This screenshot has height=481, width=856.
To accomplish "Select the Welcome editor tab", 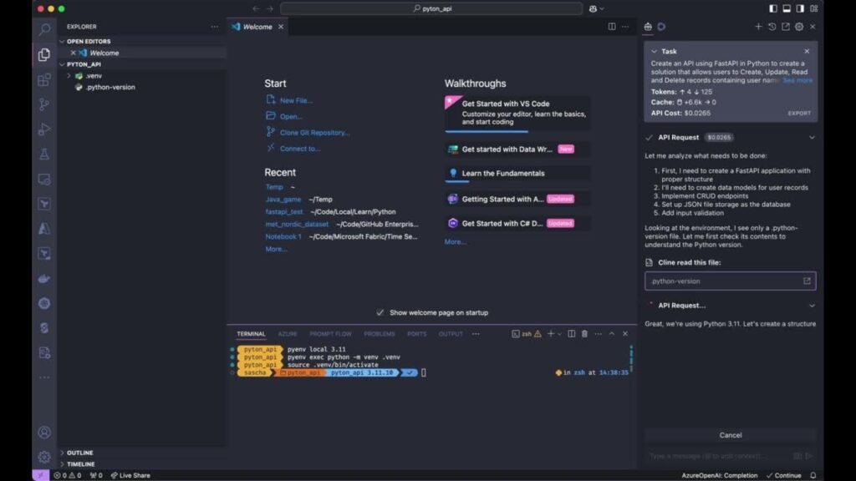I will (257, 27).
